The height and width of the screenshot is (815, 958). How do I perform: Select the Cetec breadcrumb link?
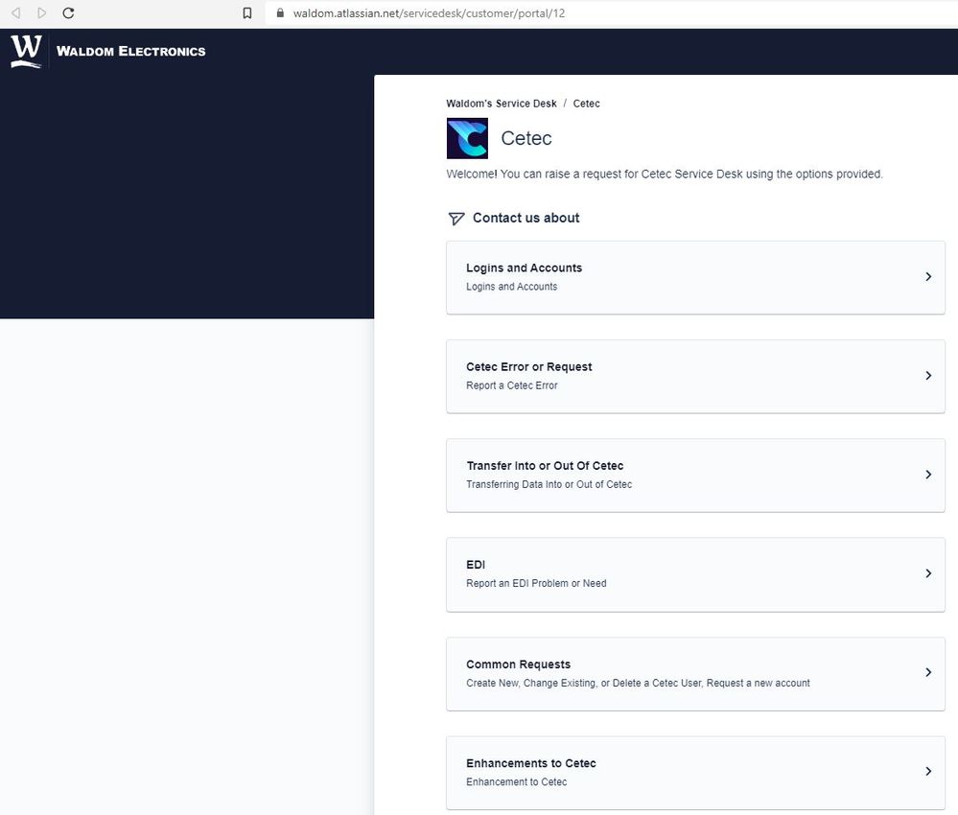(x=586, y=103)
